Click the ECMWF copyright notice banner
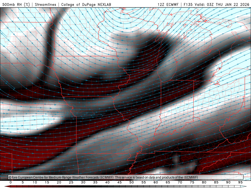 point(126,177)
